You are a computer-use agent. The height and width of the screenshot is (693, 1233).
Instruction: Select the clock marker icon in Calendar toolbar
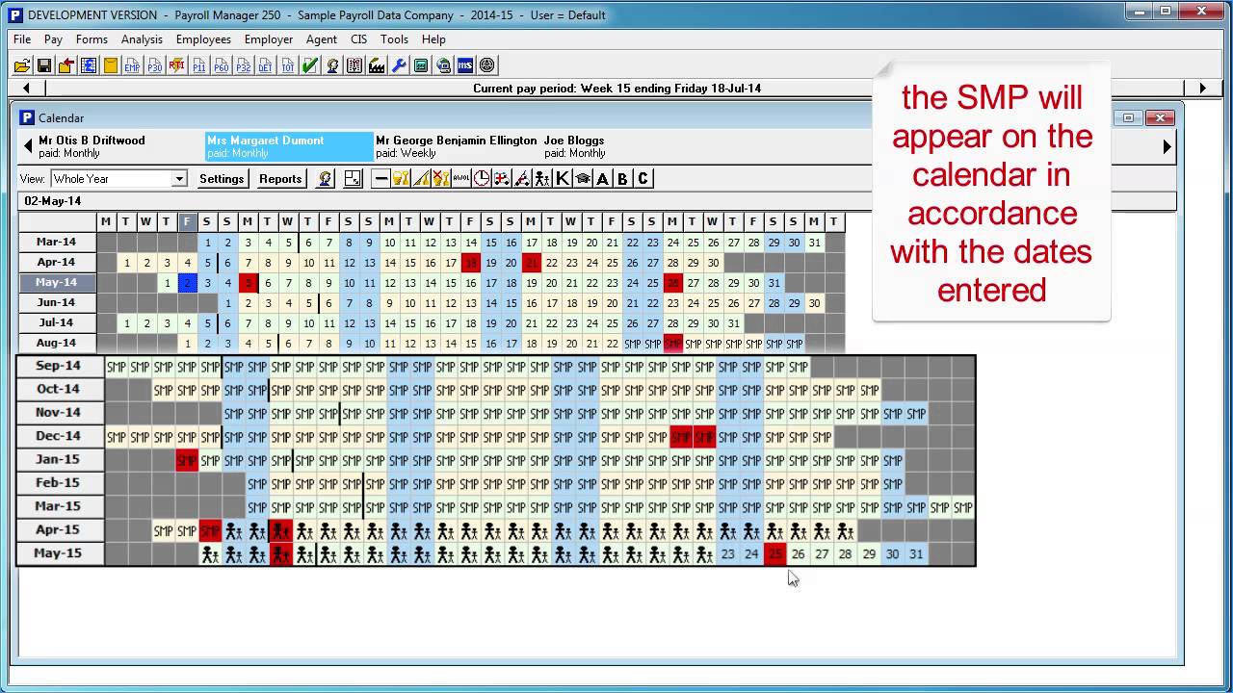[x=482, y=178]
